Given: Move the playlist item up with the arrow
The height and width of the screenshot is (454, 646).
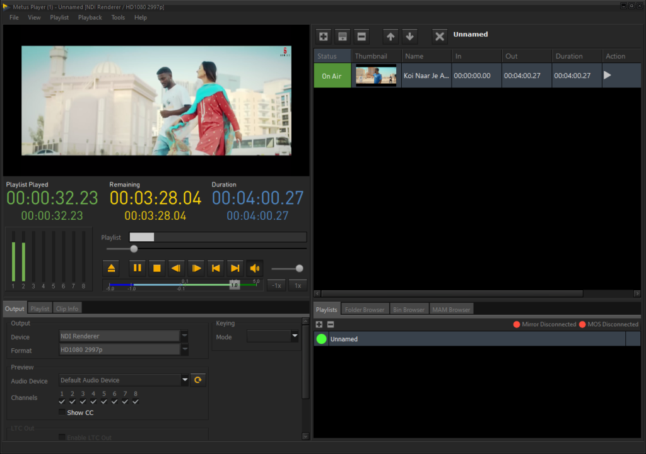Looking at the screenshot, I should pyautogui.click(x=391, y=37).
